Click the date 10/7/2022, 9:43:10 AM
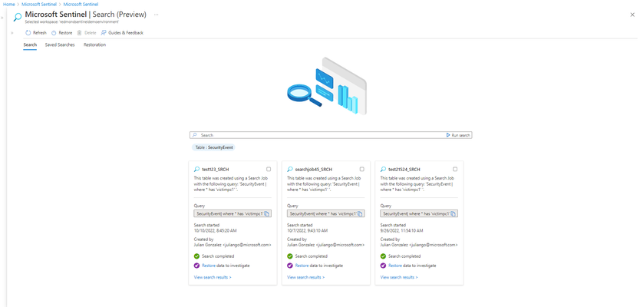Viewport: 640px width, 307px height. [308, 231]
